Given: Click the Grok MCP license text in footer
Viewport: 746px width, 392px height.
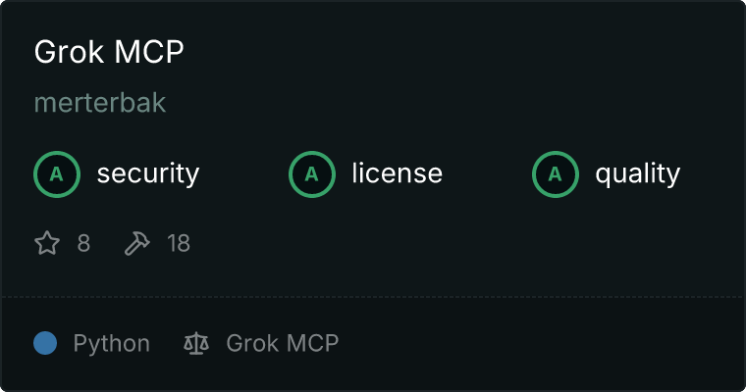Looking at the screenshot, I should tap(282, 343).
